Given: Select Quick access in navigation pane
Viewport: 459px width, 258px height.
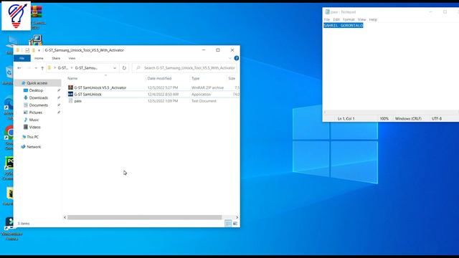Looking at the screenshot, I should (x=37, y=83).
